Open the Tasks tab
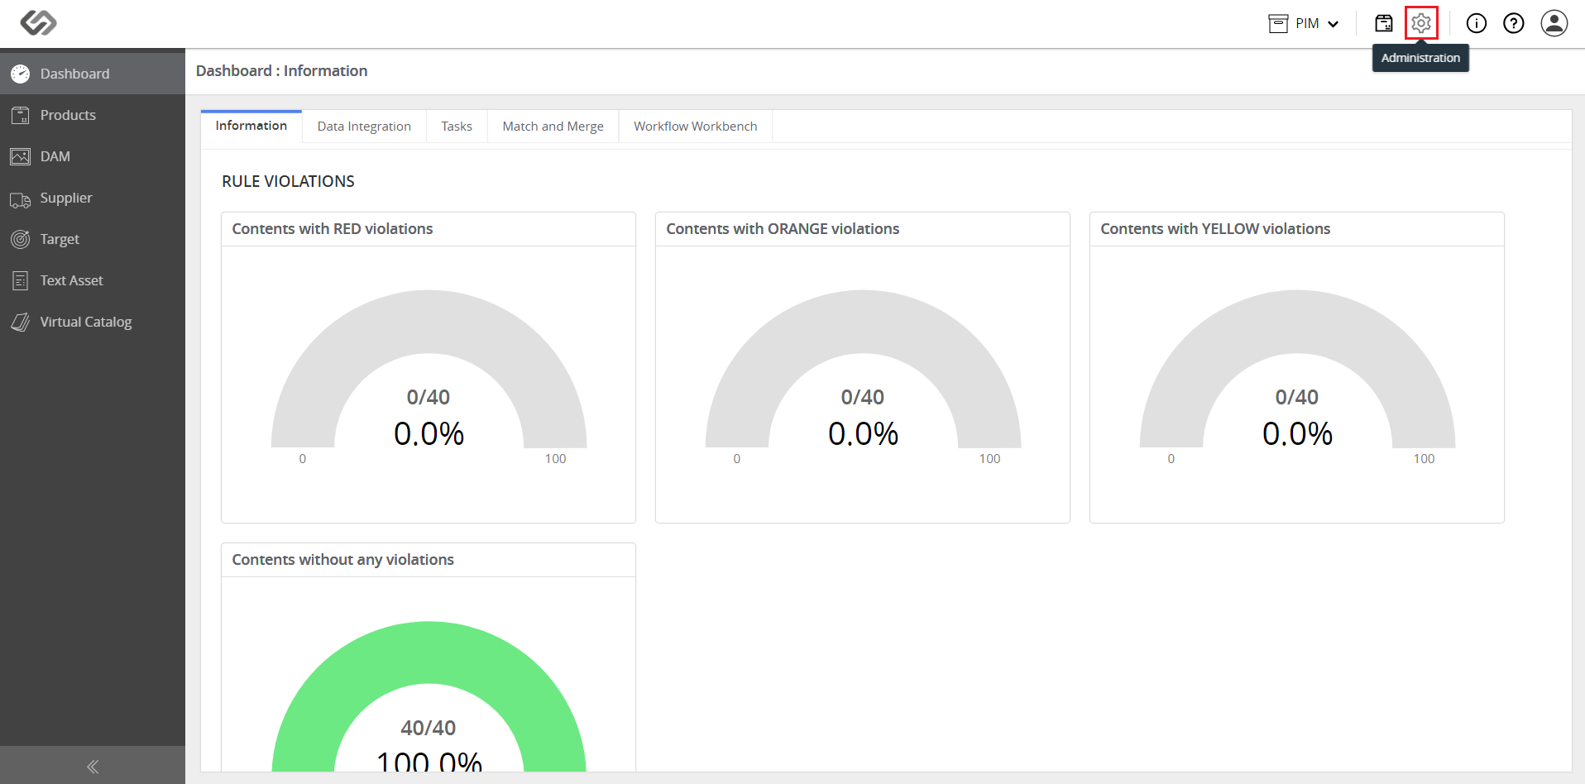Viewport: 1585px width, 784px height. [x=457, y=127]
